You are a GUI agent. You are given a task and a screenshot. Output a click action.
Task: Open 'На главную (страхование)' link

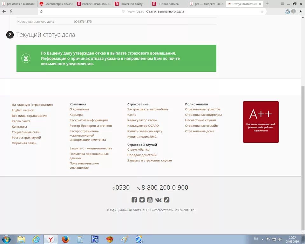[32, 105]
